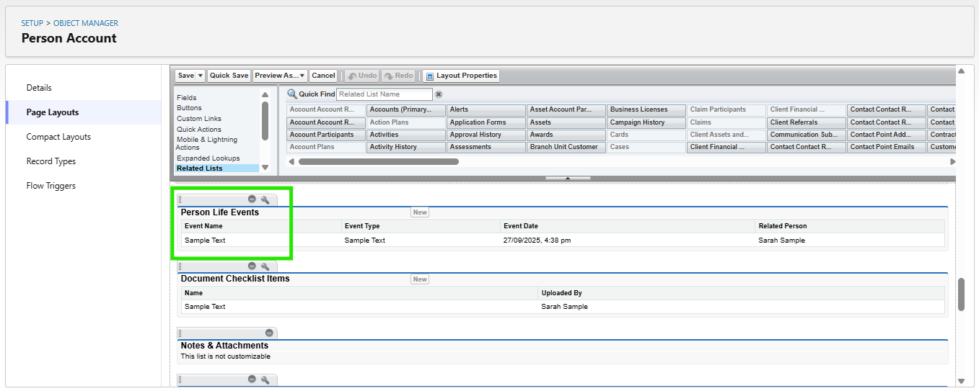Remove the Person Life Events related list
The width and height of the screenshot is (979, 391).
(252, 199)
